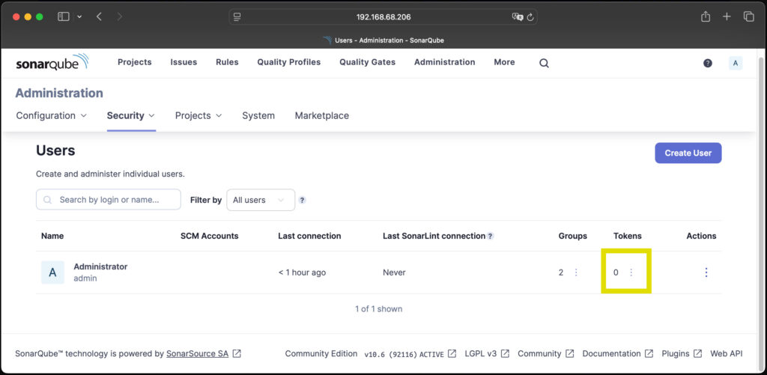Click the Administrator avatar in the row

click(x=53, y=272)
